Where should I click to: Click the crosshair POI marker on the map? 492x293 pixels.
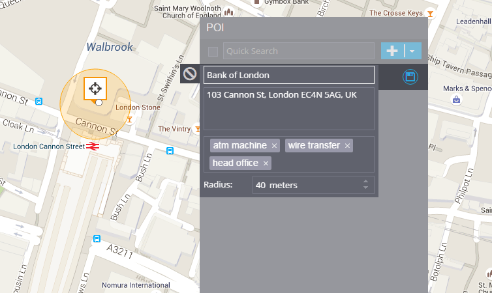click(x=95, y=89)
